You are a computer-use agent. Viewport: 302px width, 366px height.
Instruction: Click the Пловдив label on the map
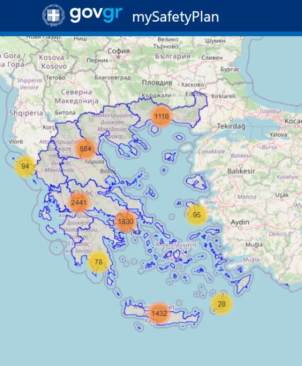pos(157,82)
